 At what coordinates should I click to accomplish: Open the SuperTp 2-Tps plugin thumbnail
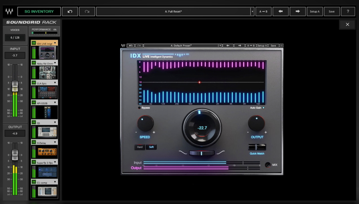(x=47, y=172)
